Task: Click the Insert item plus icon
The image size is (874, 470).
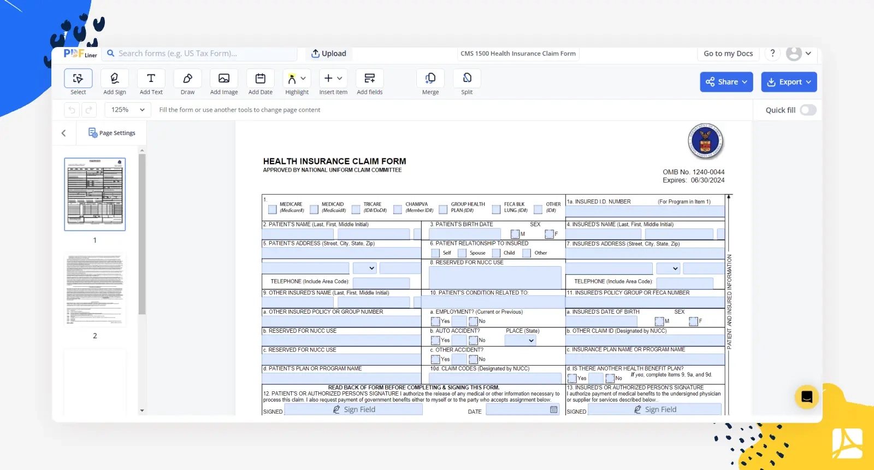Action: [328, 78]
